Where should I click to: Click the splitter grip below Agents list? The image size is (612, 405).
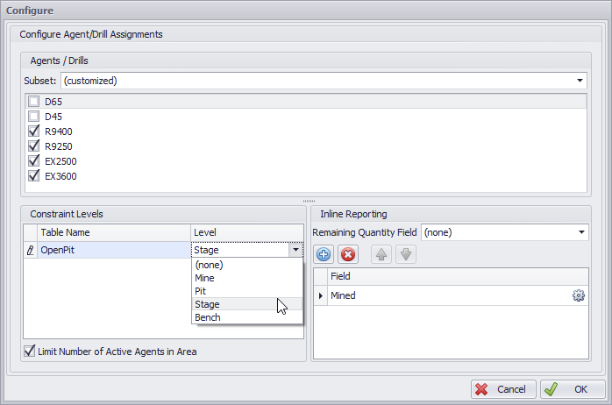pos(309,201)
